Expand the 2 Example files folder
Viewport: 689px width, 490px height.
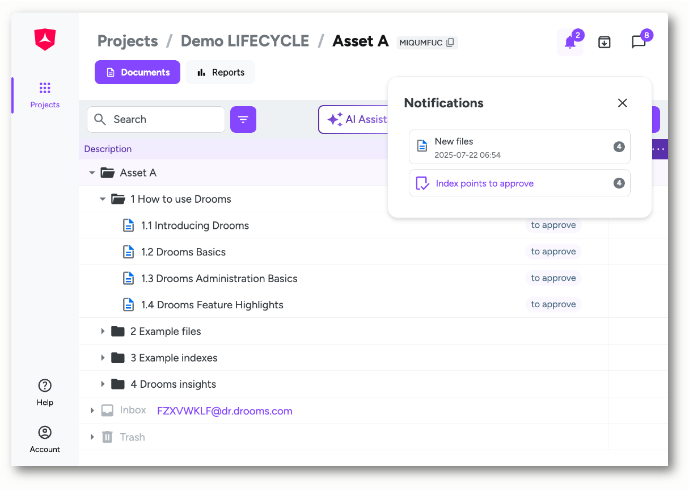pyautogui.click(x=103, y=331)
